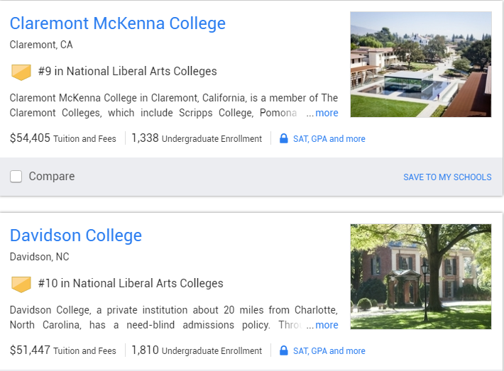The image size is (504, 371).
Task: View the Davidson College campus photo
Action: pyautogui.click(x=420, y=277)
